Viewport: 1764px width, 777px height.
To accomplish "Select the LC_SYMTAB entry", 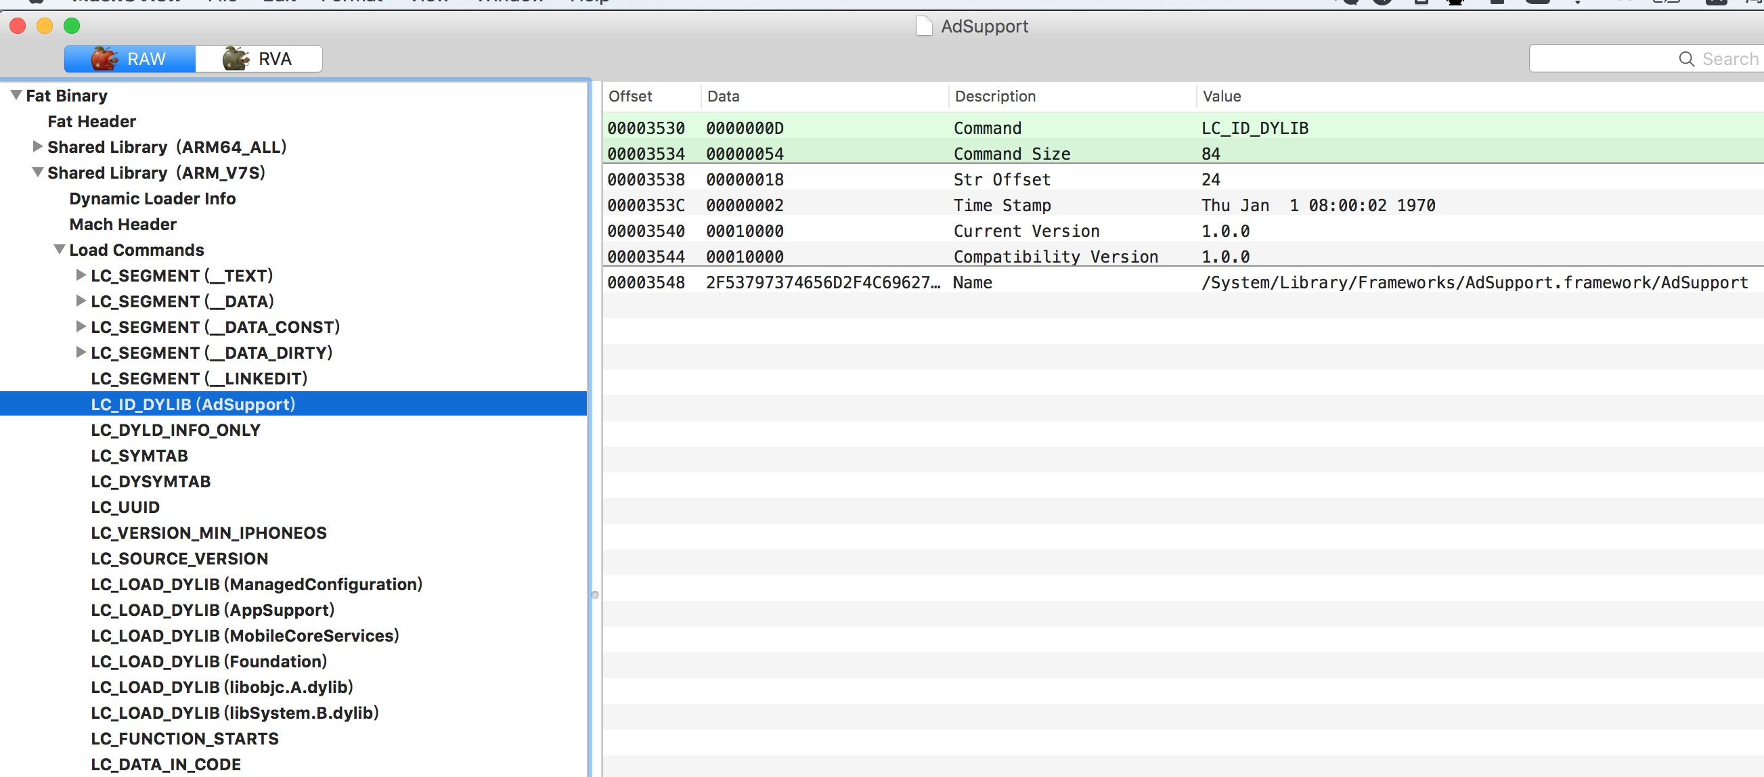I will tap(139, 456).
